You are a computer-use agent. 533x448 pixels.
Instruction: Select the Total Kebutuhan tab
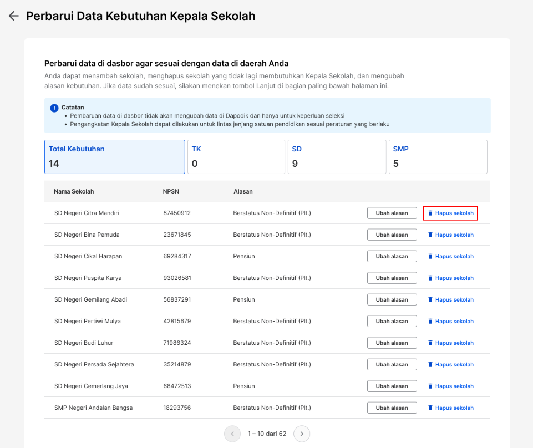pos(115,157)
